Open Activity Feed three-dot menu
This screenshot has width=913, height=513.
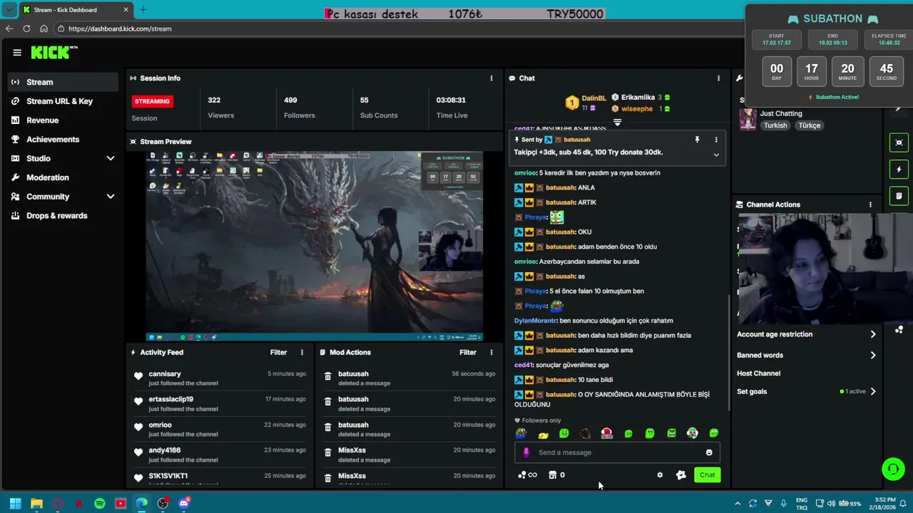302,352
